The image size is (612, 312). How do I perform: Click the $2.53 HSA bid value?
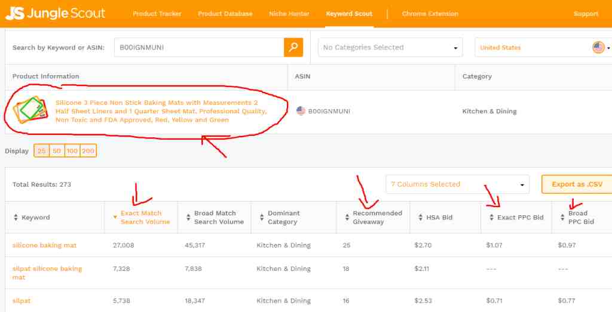(x=423, y=301)
